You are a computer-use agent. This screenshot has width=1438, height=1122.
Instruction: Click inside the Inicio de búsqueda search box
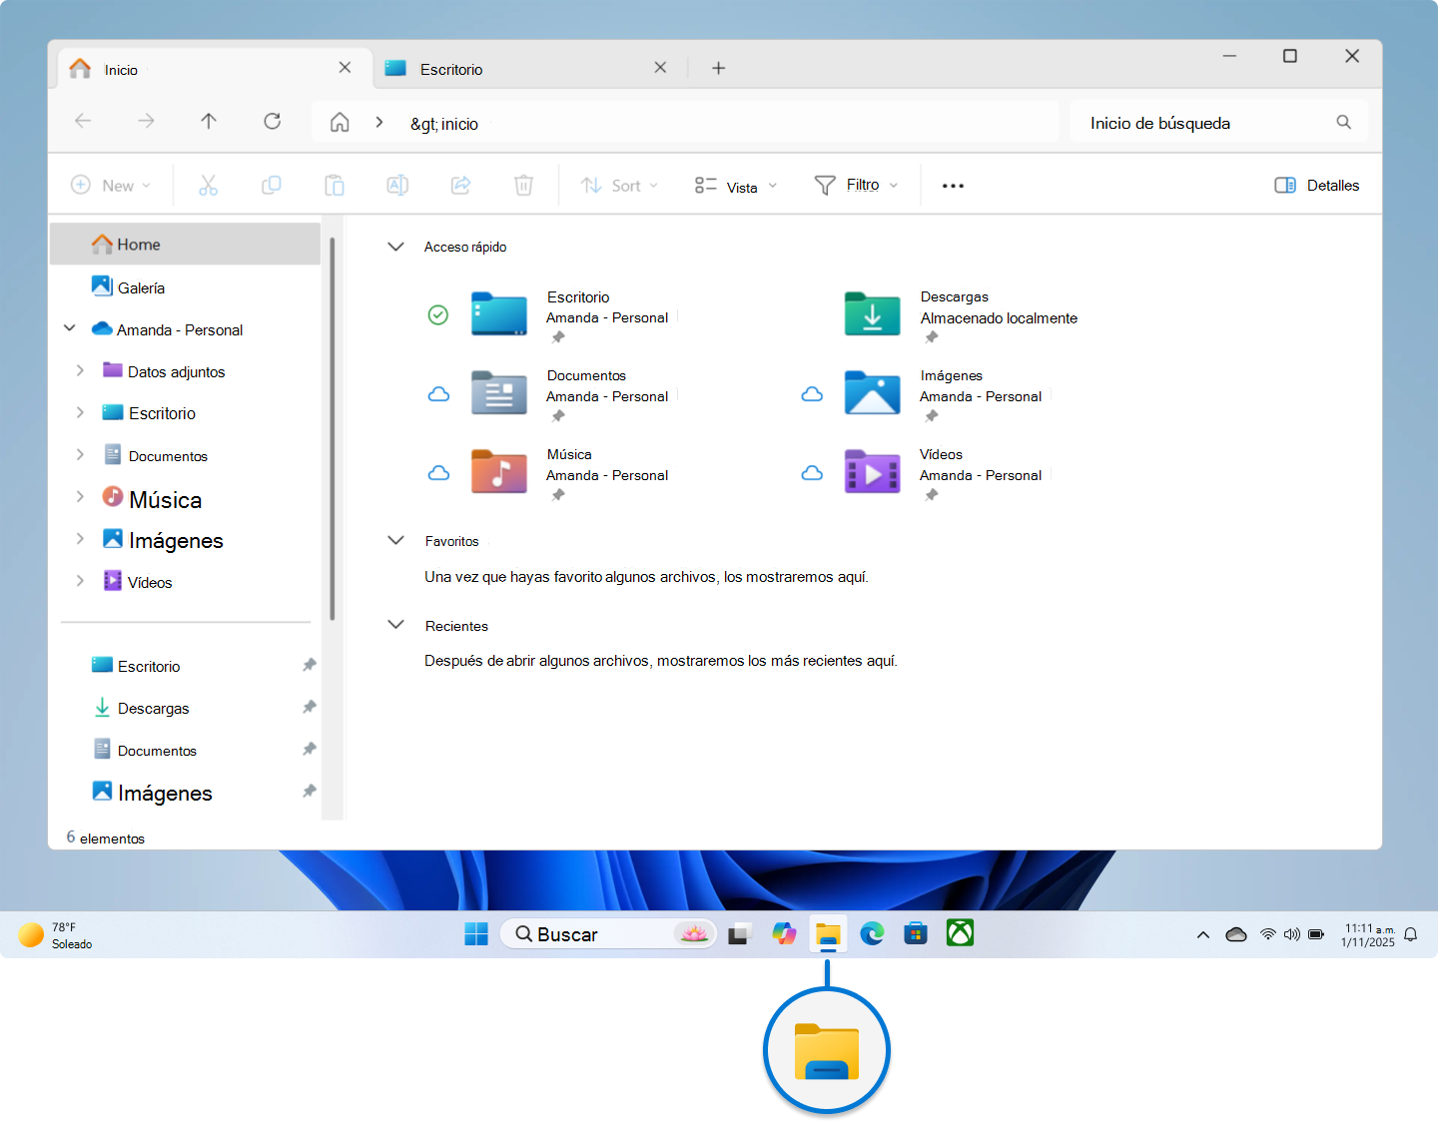pyautogui.click(x=1198, y=122)
